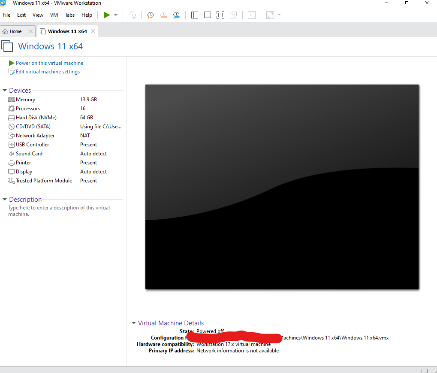Click 'Network information is not available' text
The width and height of the screenshot is (437, 373).
click(238, 351)
